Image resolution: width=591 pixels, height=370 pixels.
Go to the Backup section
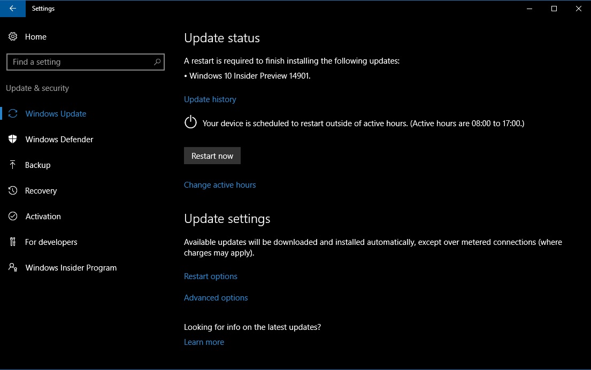[x=37, y=165]
